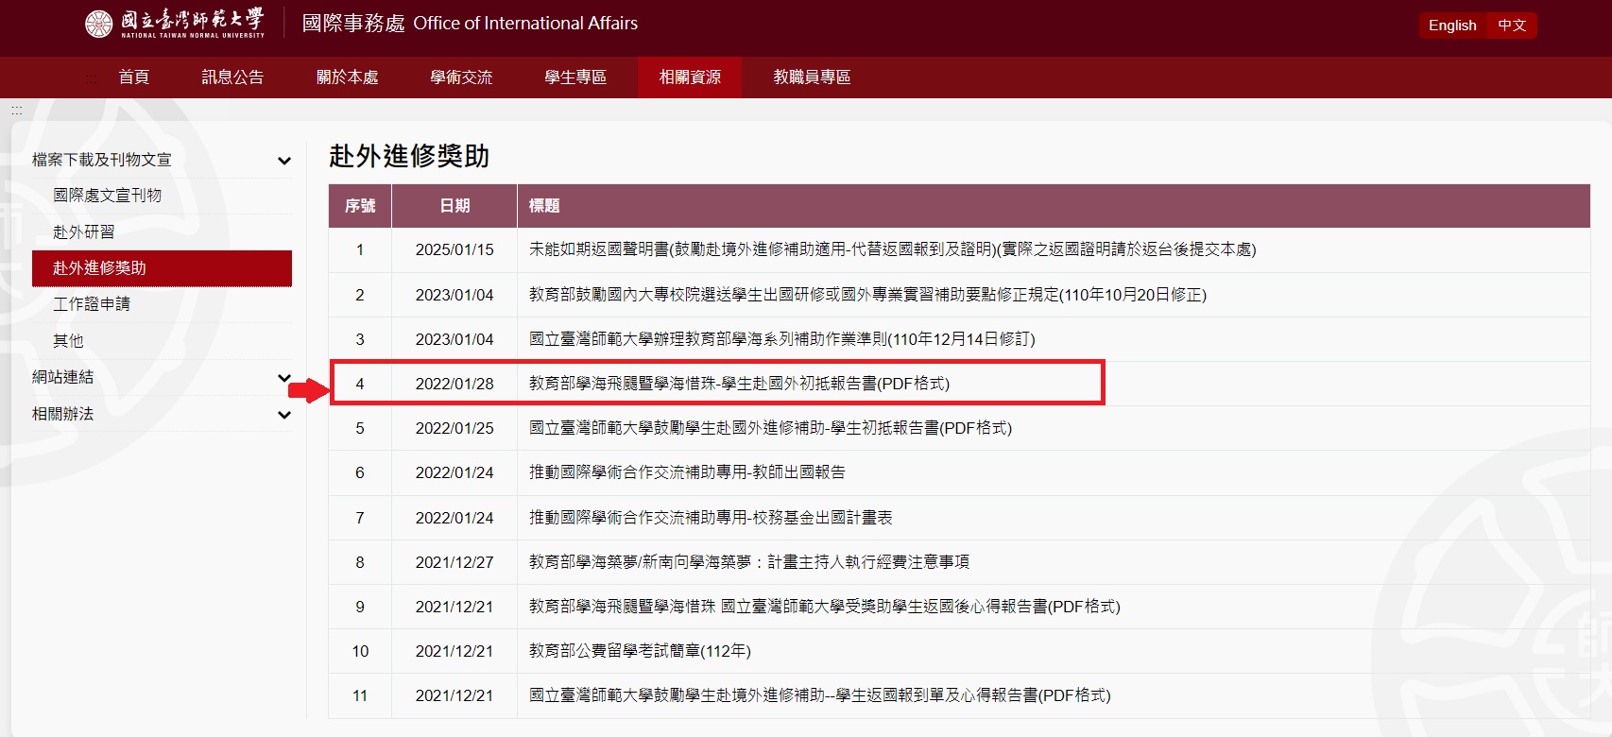The image size is (1612, 737).
Task: Open 教育部學海飛颺暨學海惜珠 初抵報告書 PDF link
Action: [x=739, y=384]
